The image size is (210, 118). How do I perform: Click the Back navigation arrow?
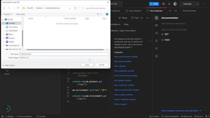4,8
